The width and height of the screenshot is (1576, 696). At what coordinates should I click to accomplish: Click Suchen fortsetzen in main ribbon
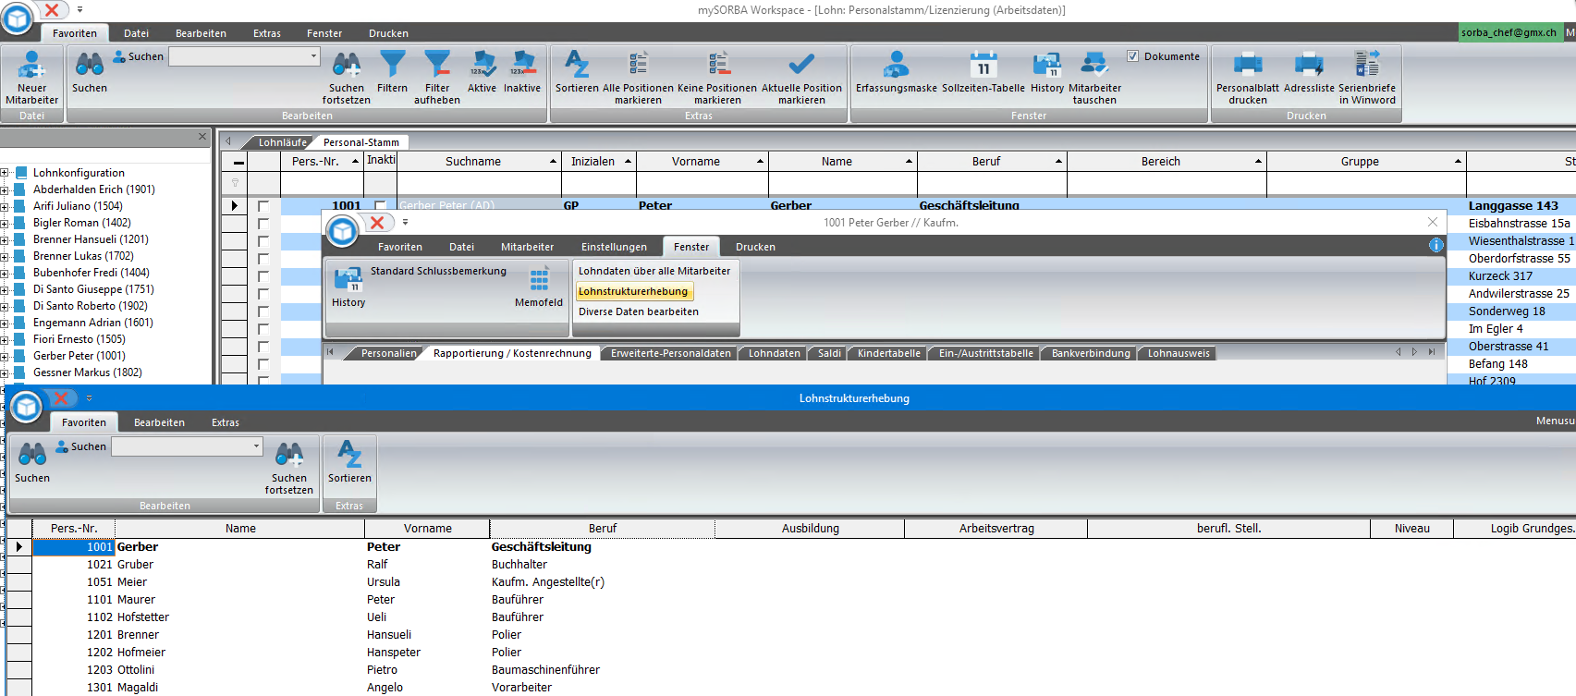click(347, 78)
